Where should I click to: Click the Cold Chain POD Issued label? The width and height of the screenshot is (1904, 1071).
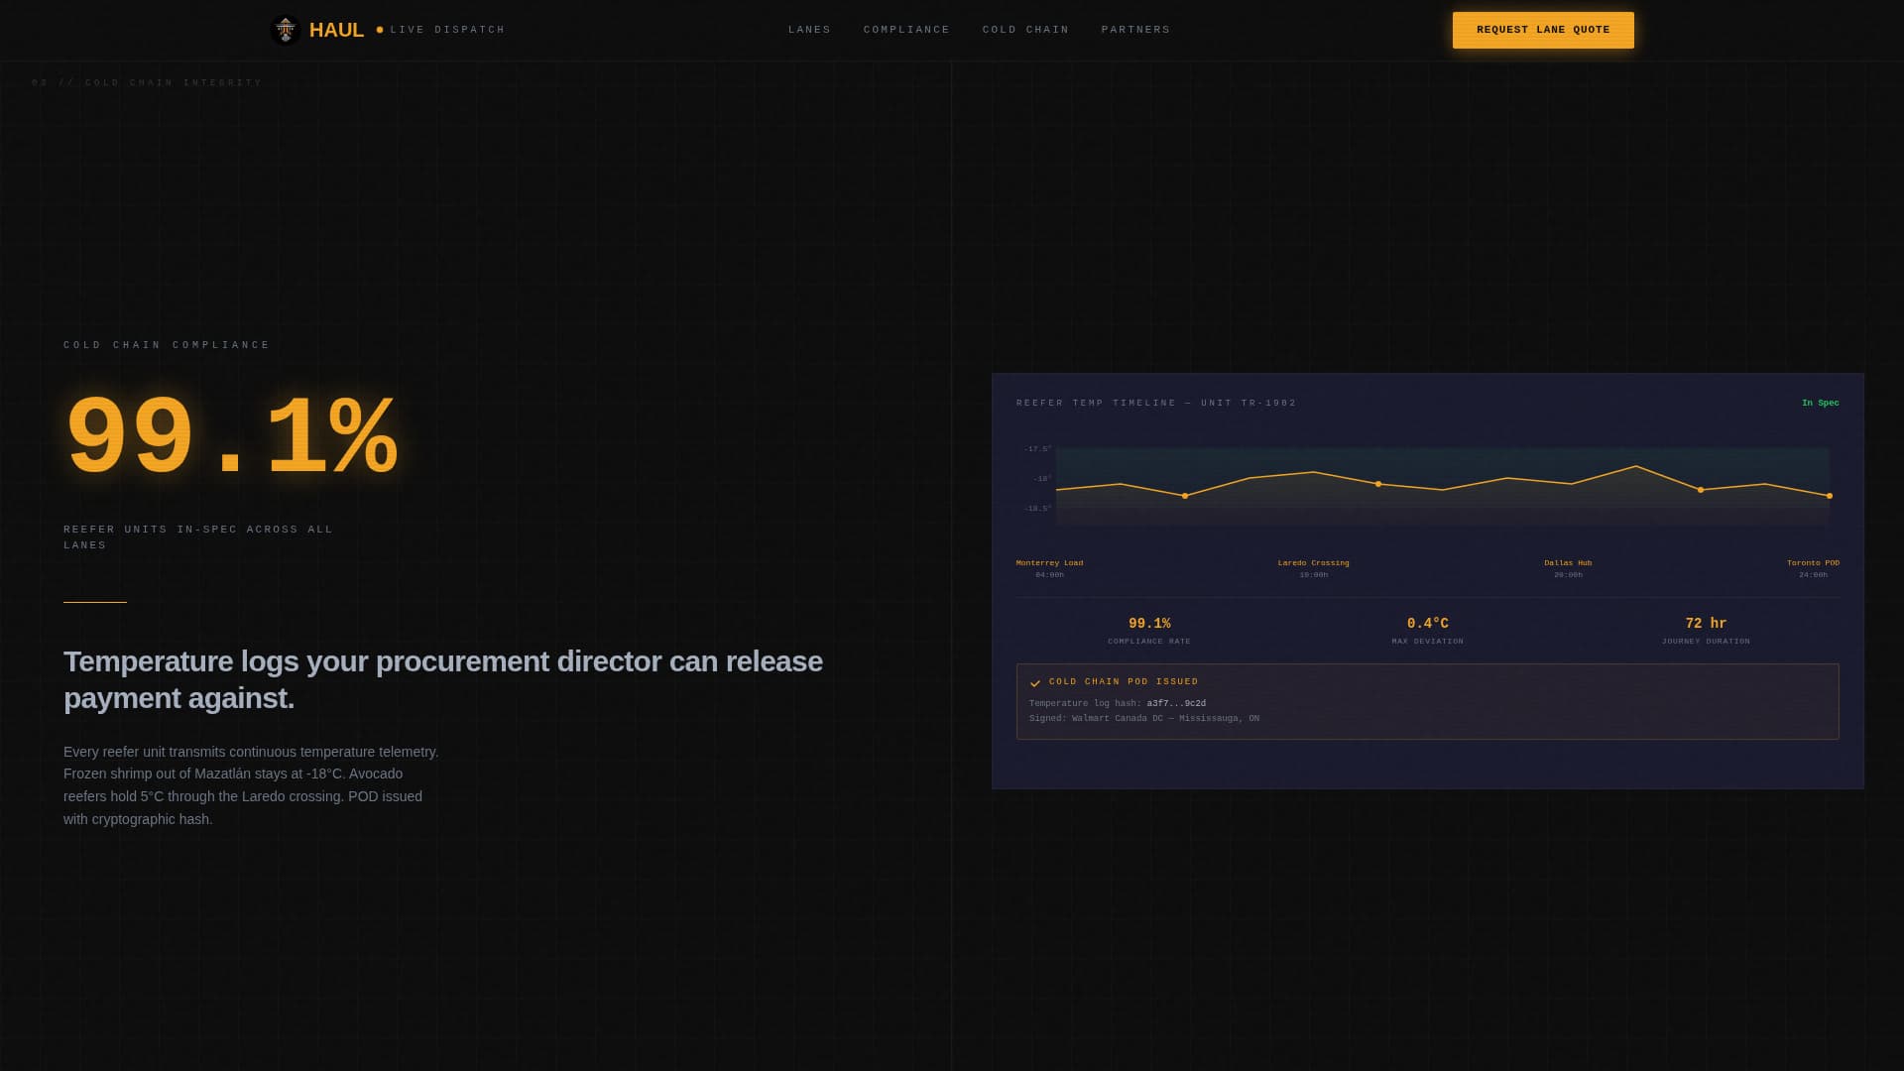tap(1124, 681)
